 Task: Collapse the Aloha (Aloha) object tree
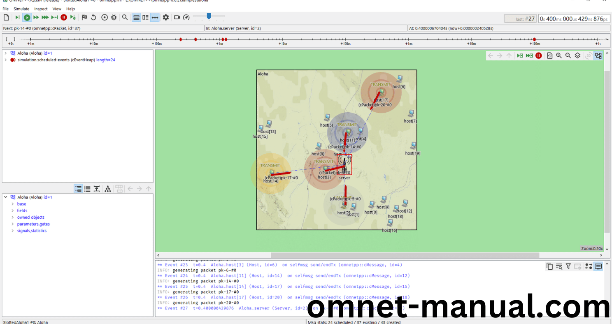5,197
